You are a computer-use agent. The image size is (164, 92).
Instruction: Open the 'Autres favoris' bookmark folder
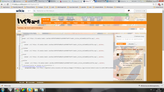point(158,7)
